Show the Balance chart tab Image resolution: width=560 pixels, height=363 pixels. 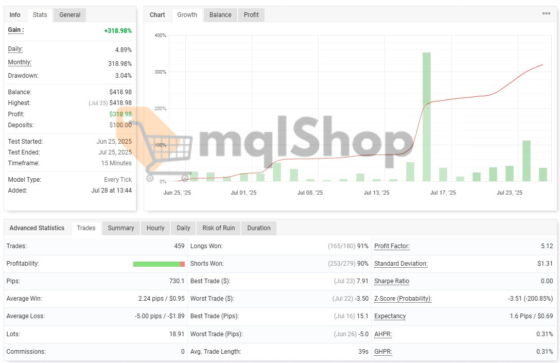[x=220, y=15]
